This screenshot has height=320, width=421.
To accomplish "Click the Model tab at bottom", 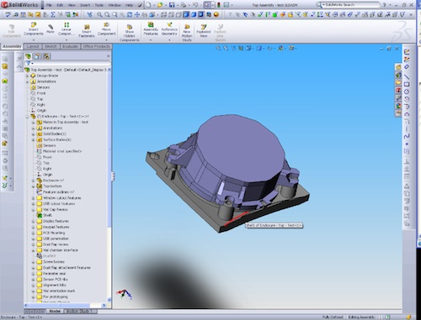I will (55, 311).
